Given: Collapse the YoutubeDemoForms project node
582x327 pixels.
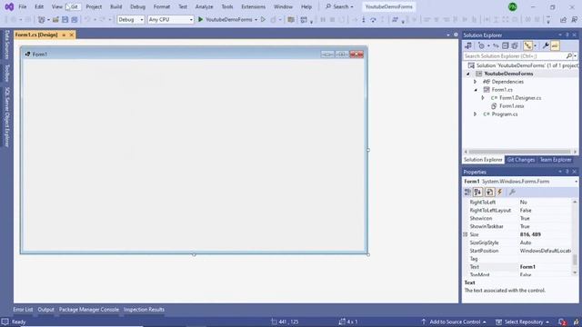Looking at the screenshot, I should click(x=468, y=74).
